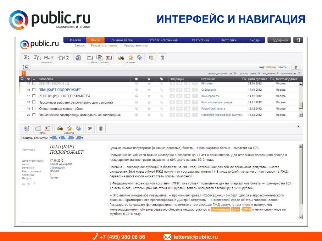Click the select range of checkboxes icon

[x=49, y=58]
